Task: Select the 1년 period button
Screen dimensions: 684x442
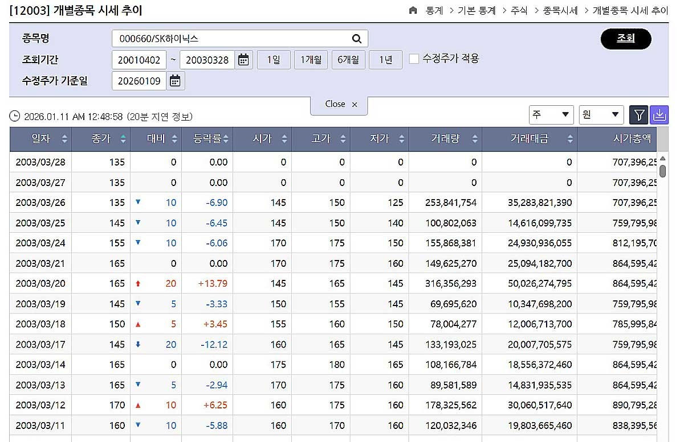Action: [x=385, y=60]
